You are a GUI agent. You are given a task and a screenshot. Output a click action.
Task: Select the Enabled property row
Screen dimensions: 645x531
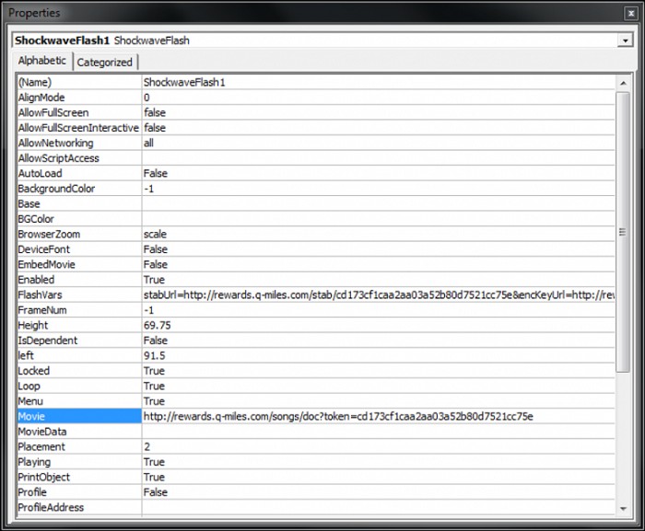[x=78, y=280]
